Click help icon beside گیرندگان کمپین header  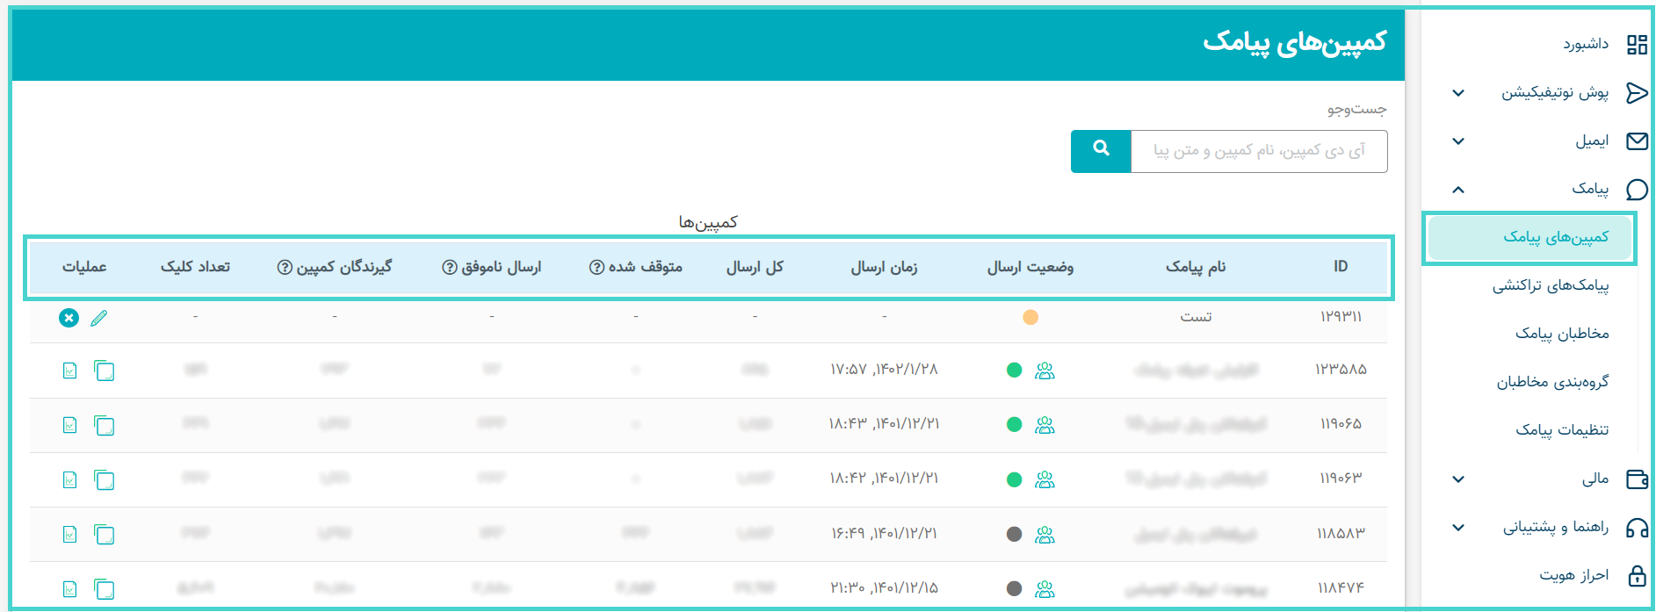tap(285, 267)
